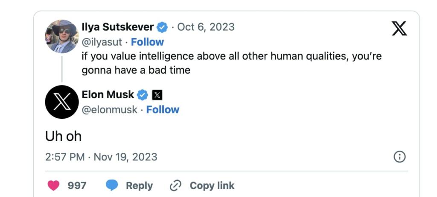
Task: Like the tweet with the heart icon
Action: (x=53, y=186)
